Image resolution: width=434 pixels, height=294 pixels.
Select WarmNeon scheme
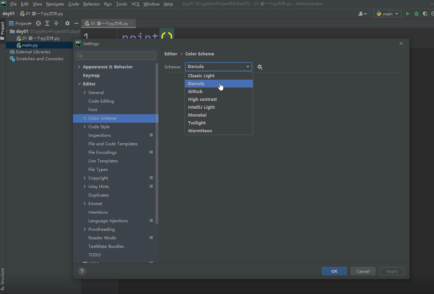[219, 131]
